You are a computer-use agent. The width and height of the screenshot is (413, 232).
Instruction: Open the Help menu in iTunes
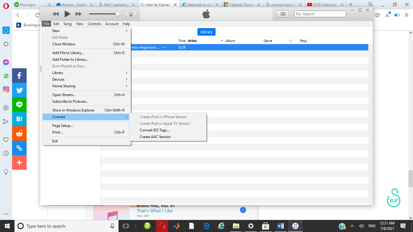(x=126, y=24)
